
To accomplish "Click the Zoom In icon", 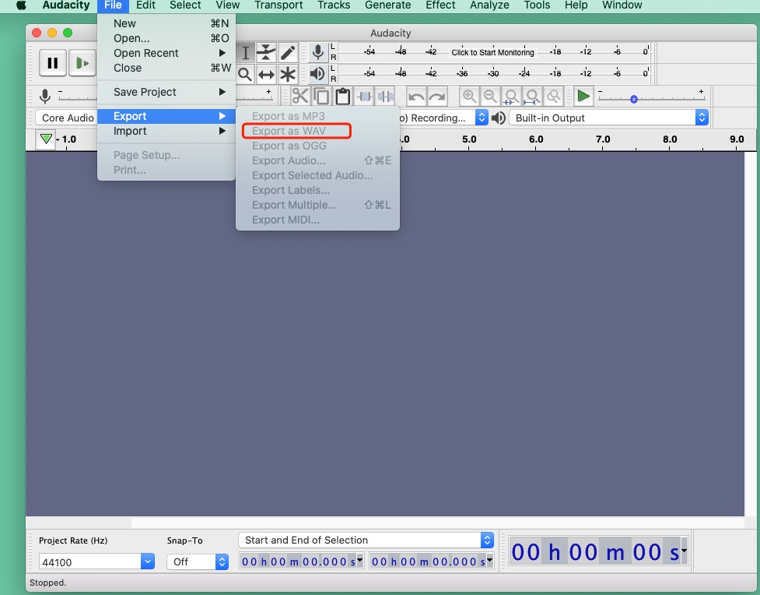I will click(x=469, y=96).
